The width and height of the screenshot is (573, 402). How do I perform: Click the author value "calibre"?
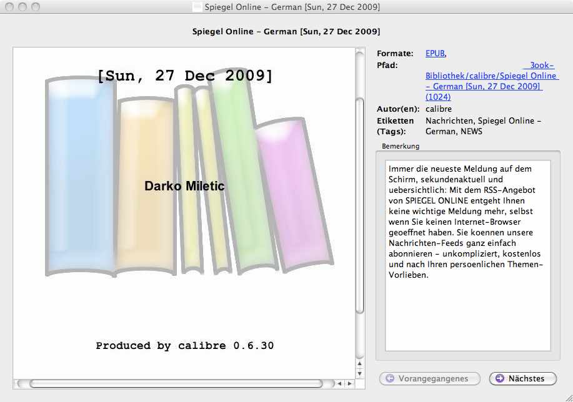coord(439,109)
